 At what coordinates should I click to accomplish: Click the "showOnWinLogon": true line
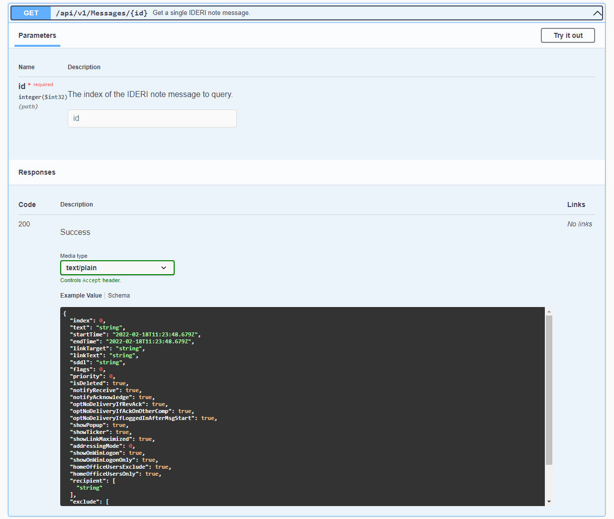click(x=107, y=453)
